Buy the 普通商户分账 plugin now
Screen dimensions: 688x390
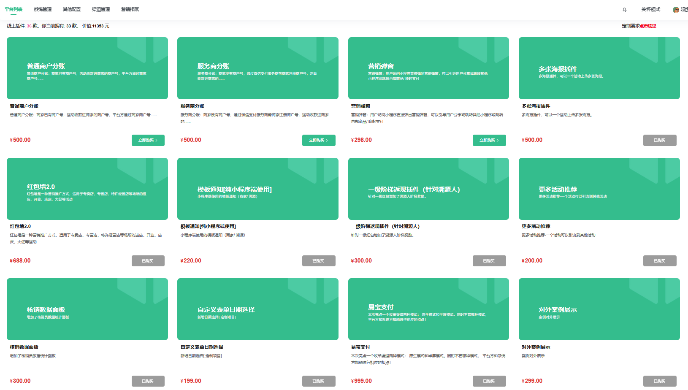148,140
